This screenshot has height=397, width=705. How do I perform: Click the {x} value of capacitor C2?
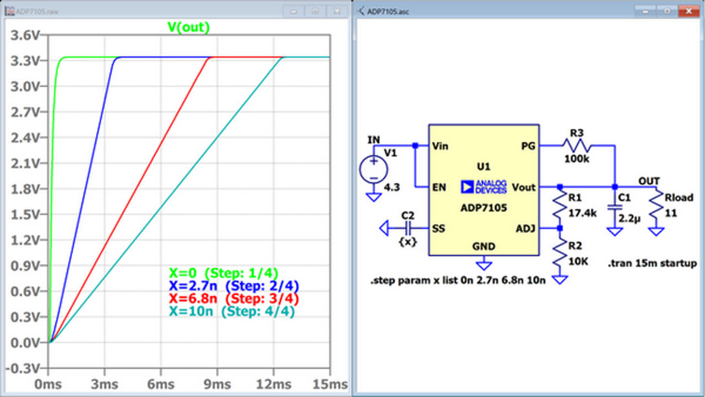(x=408, y=241)
